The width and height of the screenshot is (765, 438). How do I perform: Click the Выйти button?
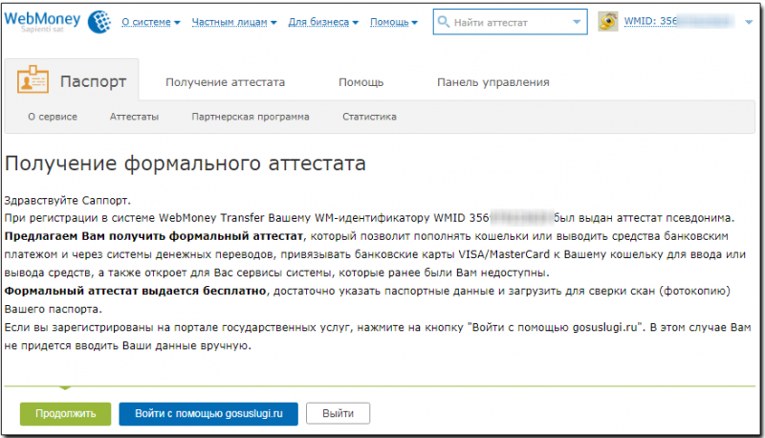tap(338, 413)
